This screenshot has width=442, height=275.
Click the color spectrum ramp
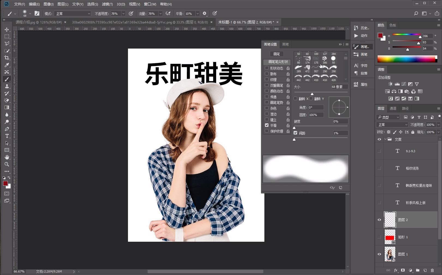pos(407,59)
